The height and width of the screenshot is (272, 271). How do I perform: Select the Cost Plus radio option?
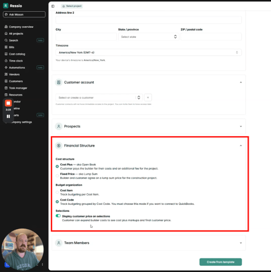[x=57, y=166]
